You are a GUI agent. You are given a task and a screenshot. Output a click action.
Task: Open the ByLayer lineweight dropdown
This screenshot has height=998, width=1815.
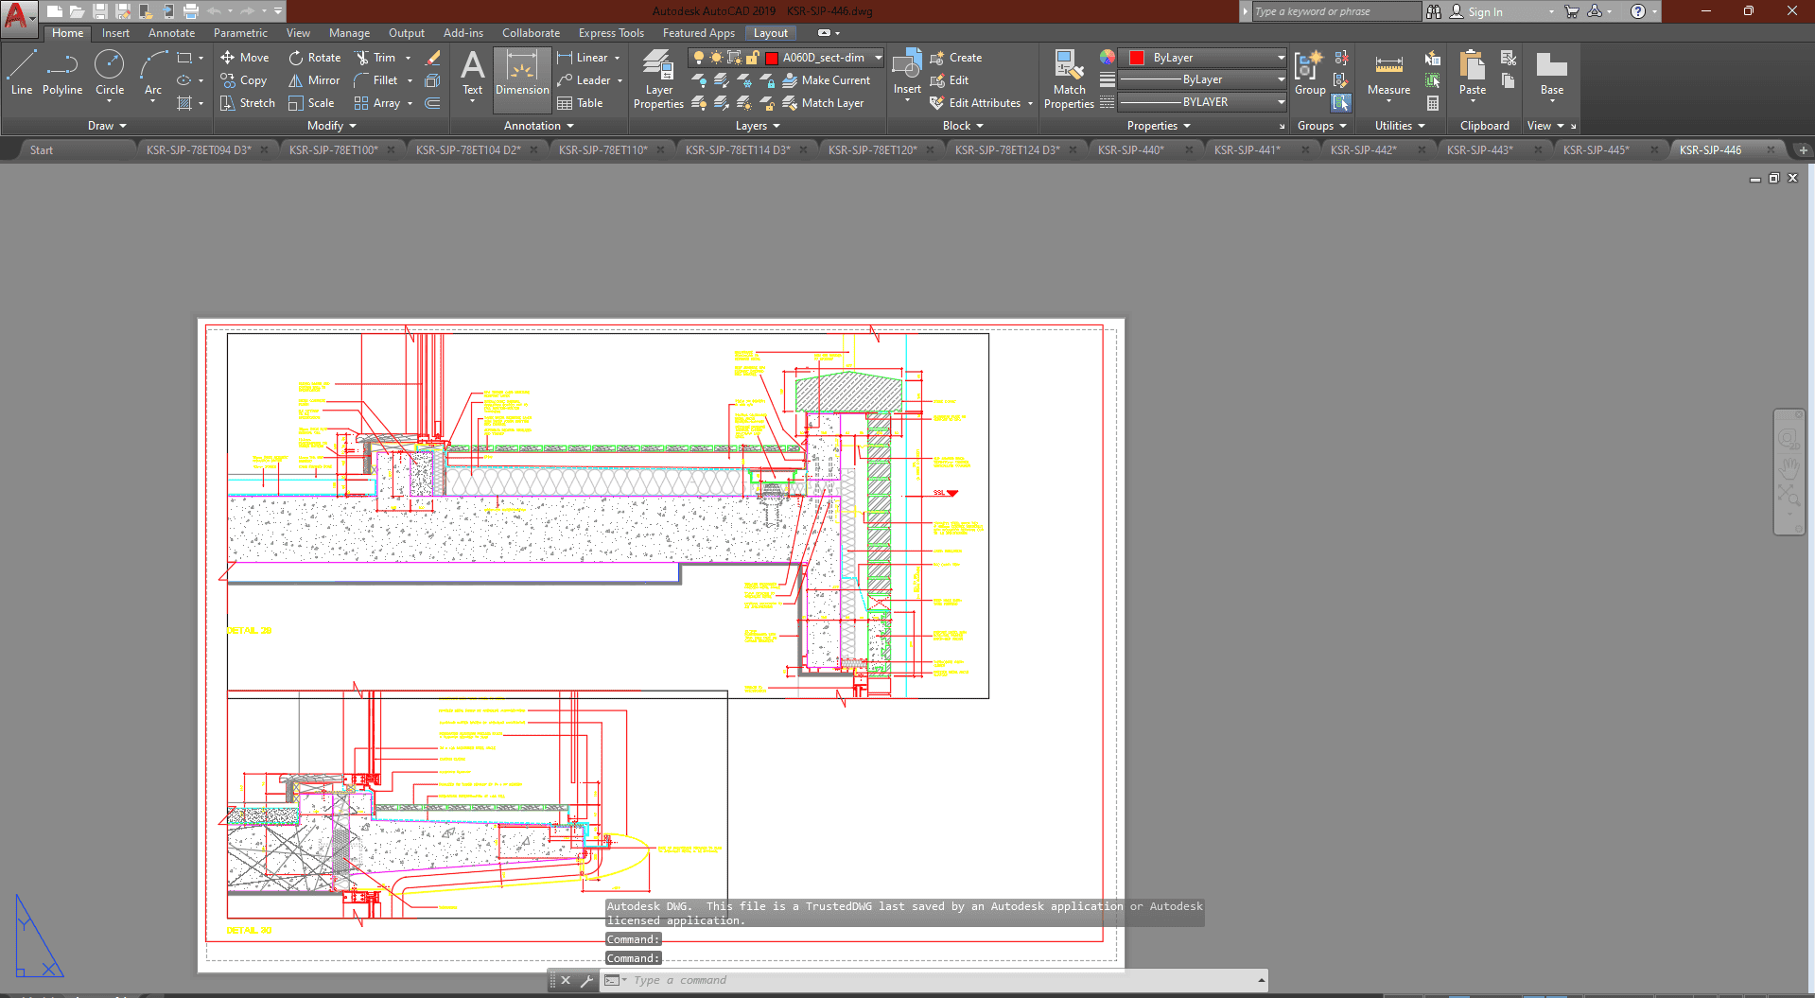[1281, 79]
